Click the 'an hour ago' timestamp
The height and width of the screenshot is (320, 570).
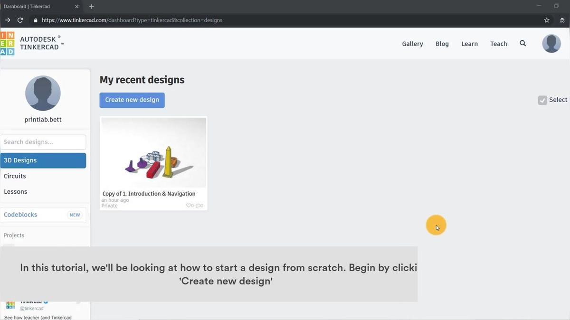(115, 200)
